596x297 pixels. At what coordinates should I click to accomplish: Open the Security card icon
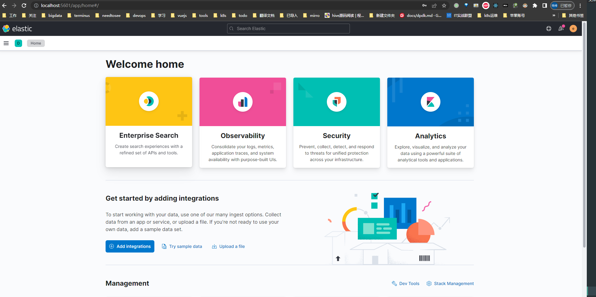click(337, 102)
